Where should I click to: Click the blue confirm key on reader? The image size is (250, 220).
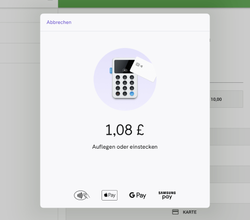coord(131,94)
